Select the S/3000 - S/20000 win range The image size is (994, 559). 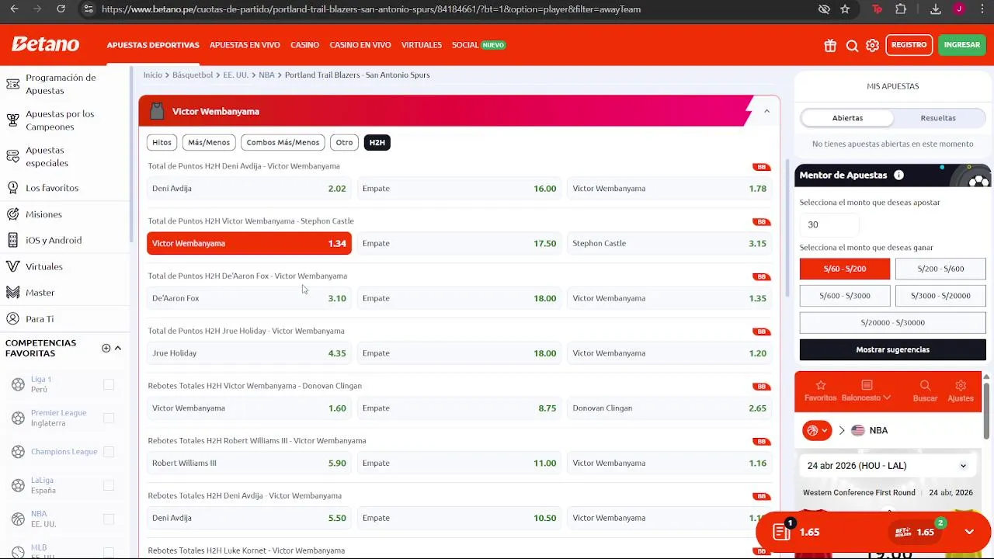pyautogui.click(x=940, y=296)
